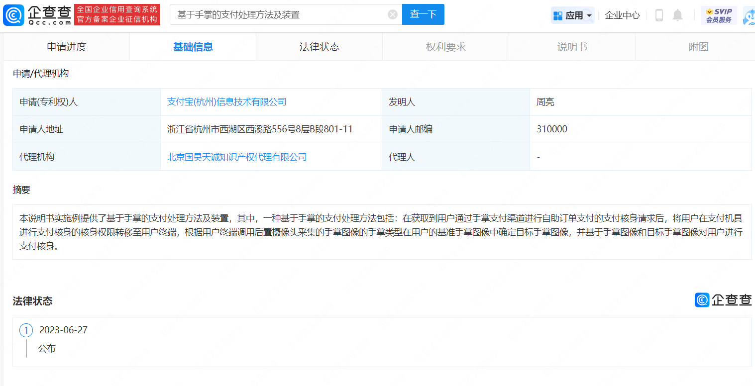Click the red 全国企业信用查询系统 banner
This screenshot has width=755, height=386.
click(x=117, y=14)
